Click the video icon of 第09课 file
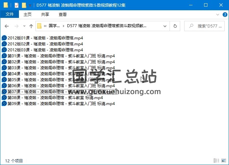The height and width of the screenshot is (165, 229). click(4, 104)
